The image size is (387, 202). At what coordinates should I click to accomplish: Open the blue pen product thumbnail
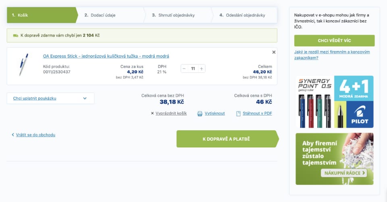click(24, 65)
